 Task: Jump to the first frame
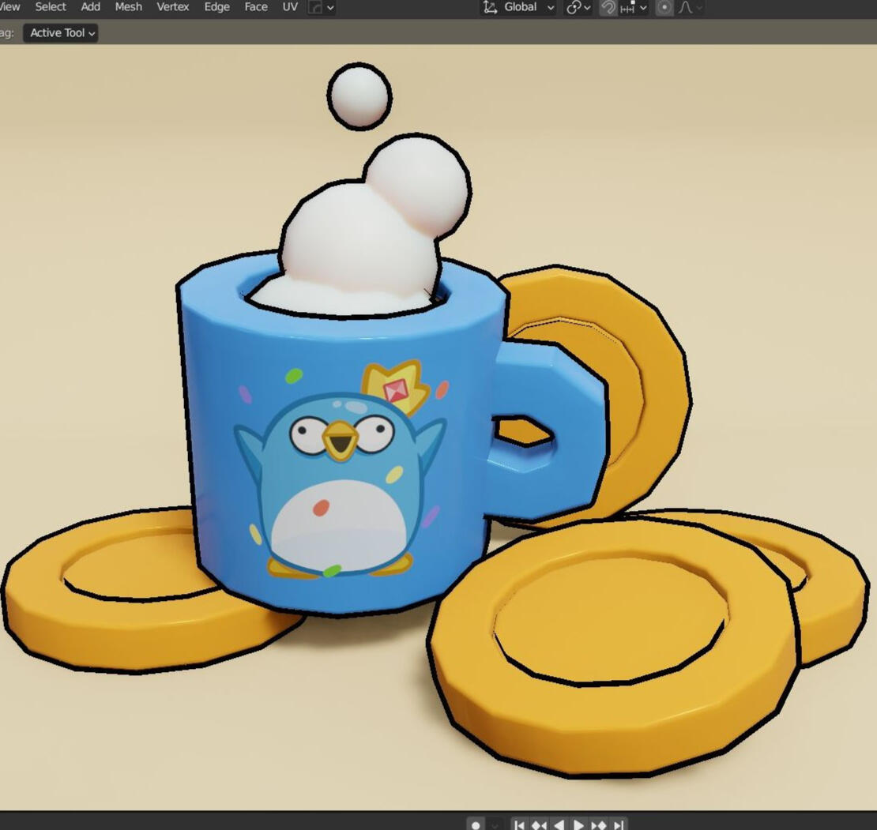(519, 824)
